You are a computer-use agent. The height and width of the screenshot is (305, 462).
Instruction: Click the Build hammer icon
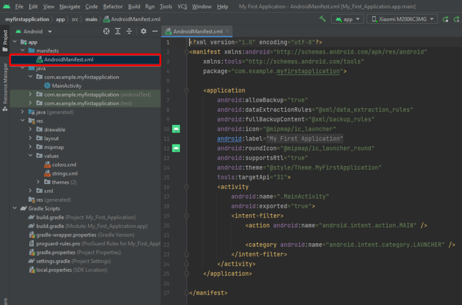pyautogui.click(x=323, y=19)
